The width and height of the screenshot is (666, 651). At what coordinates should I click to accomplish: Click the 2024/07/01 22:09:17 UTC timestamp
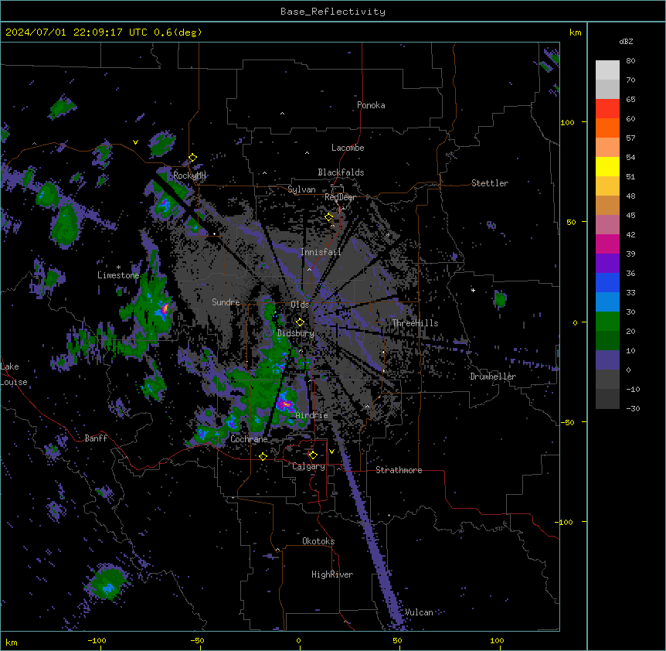(x=104, y=32)
